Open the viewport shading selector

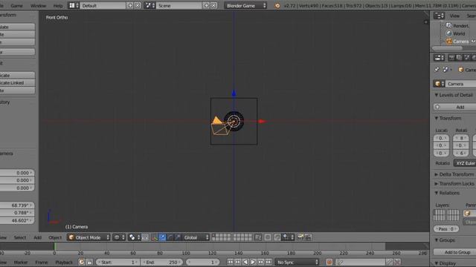119,237
